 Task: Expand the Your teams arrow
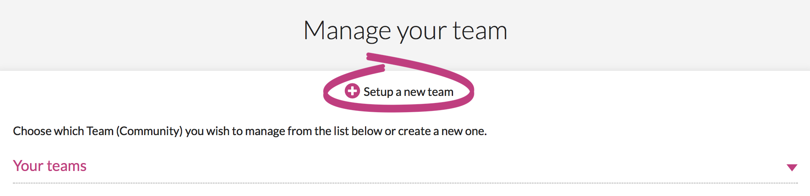(792, 167)
